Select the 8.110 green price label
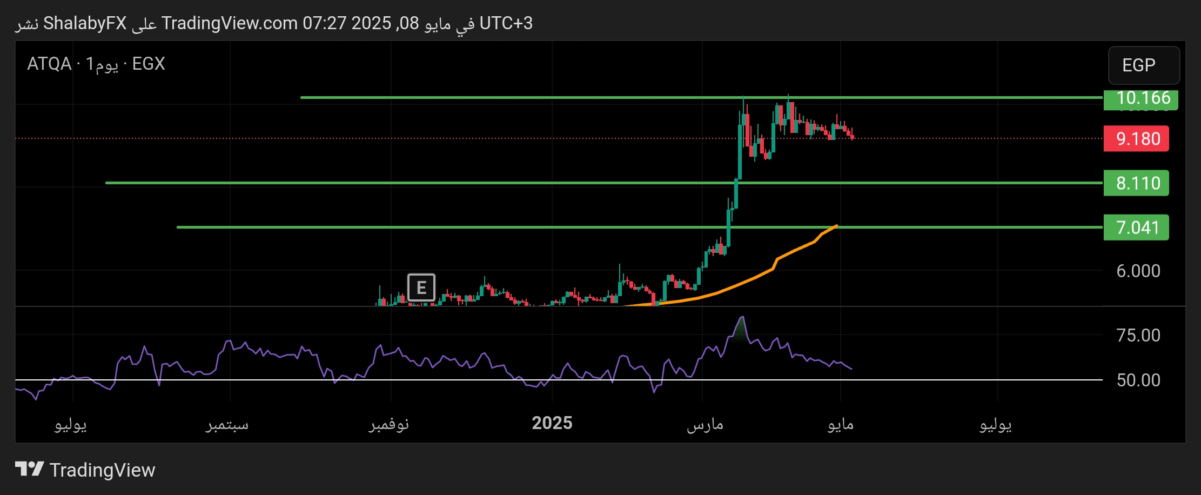Image resolution: width=1201 pixels, height=495 pixels. pos(1136,183)
